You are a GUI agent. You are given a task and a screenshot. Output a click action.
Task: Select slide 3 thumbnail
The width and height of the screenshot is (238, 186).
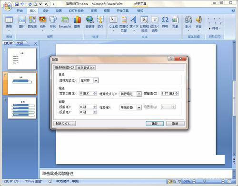(x=22, y=108)
